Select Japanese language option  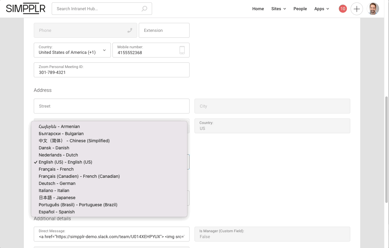pyautogui.click(x=109, y=198)
